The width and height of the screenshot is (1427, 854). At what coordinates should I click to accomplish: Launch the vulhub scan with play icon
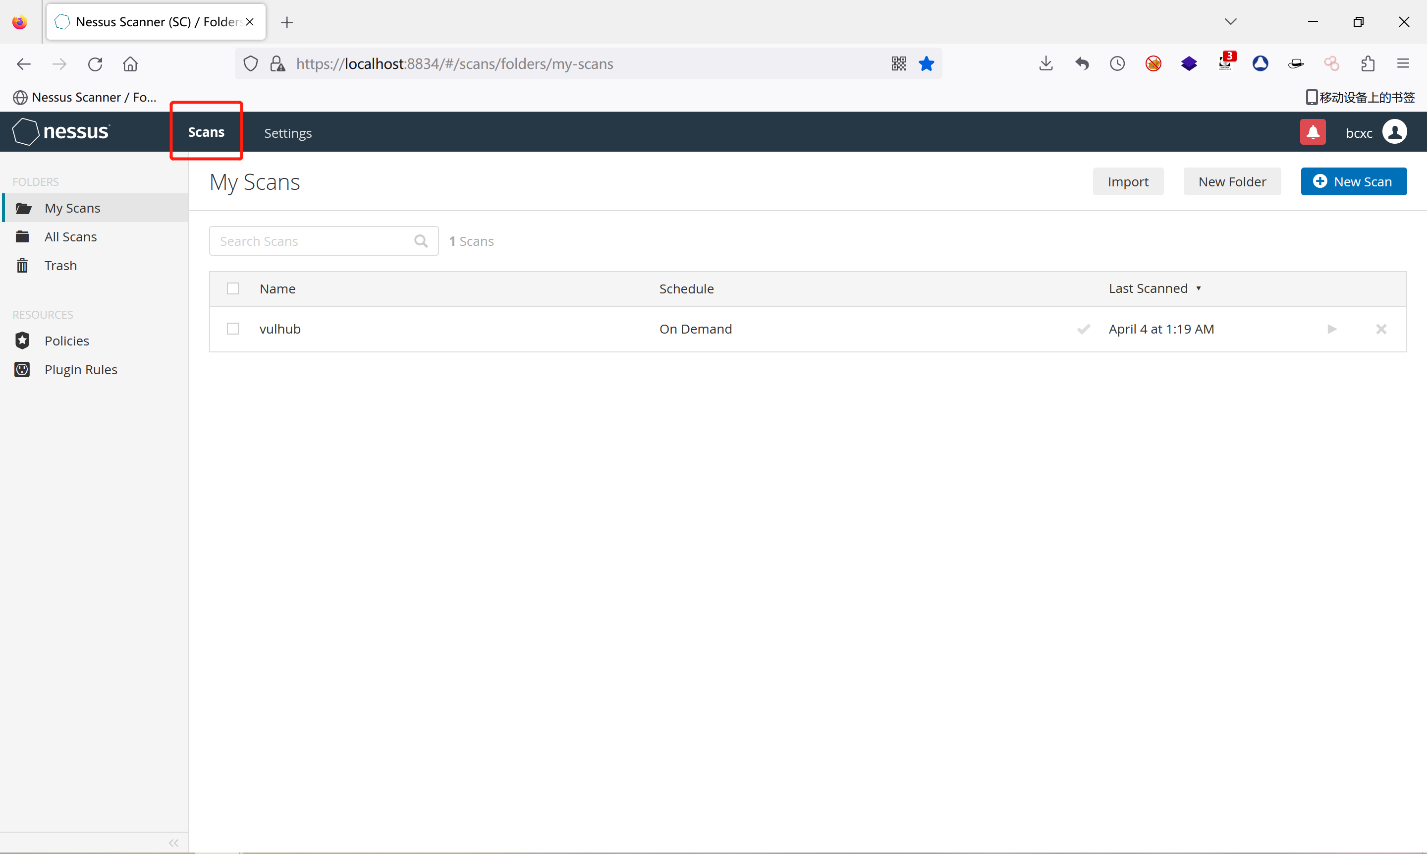1331,329
